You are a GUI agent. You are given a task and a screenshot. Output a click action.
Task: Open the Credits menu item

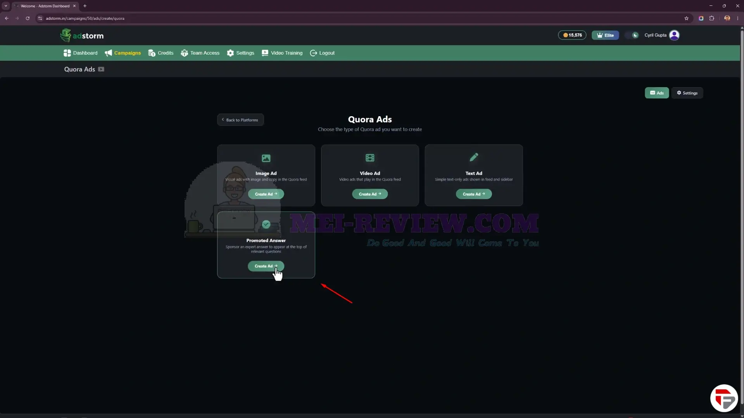click(161, 53)
